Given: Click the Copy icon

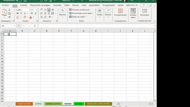Looking at the screenshot, I should [x=9, y=13].
